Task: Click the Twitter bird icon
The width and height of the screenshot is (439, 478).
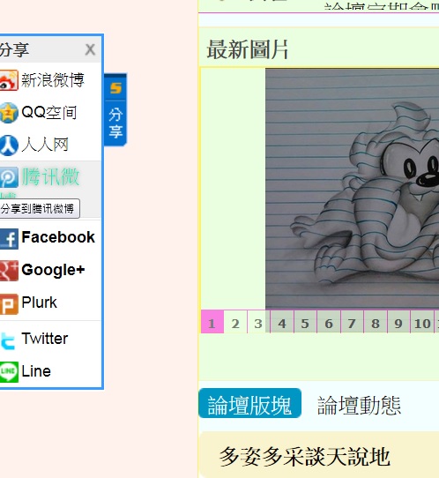Action: [8, 340]
